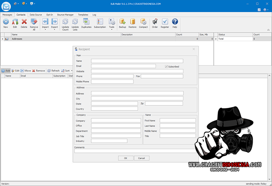
Task: Expand the Addresses row arrow
Action: (x=2, y=39)
